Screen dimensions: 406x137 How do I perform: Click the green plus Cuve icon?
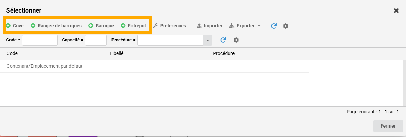point(8,26)
